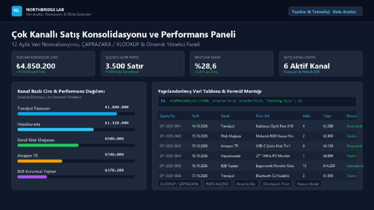Click the B2B Toptan channel cell
Image resolution: width=374 pixels, height=210 pixels.
tap(230, 166)
